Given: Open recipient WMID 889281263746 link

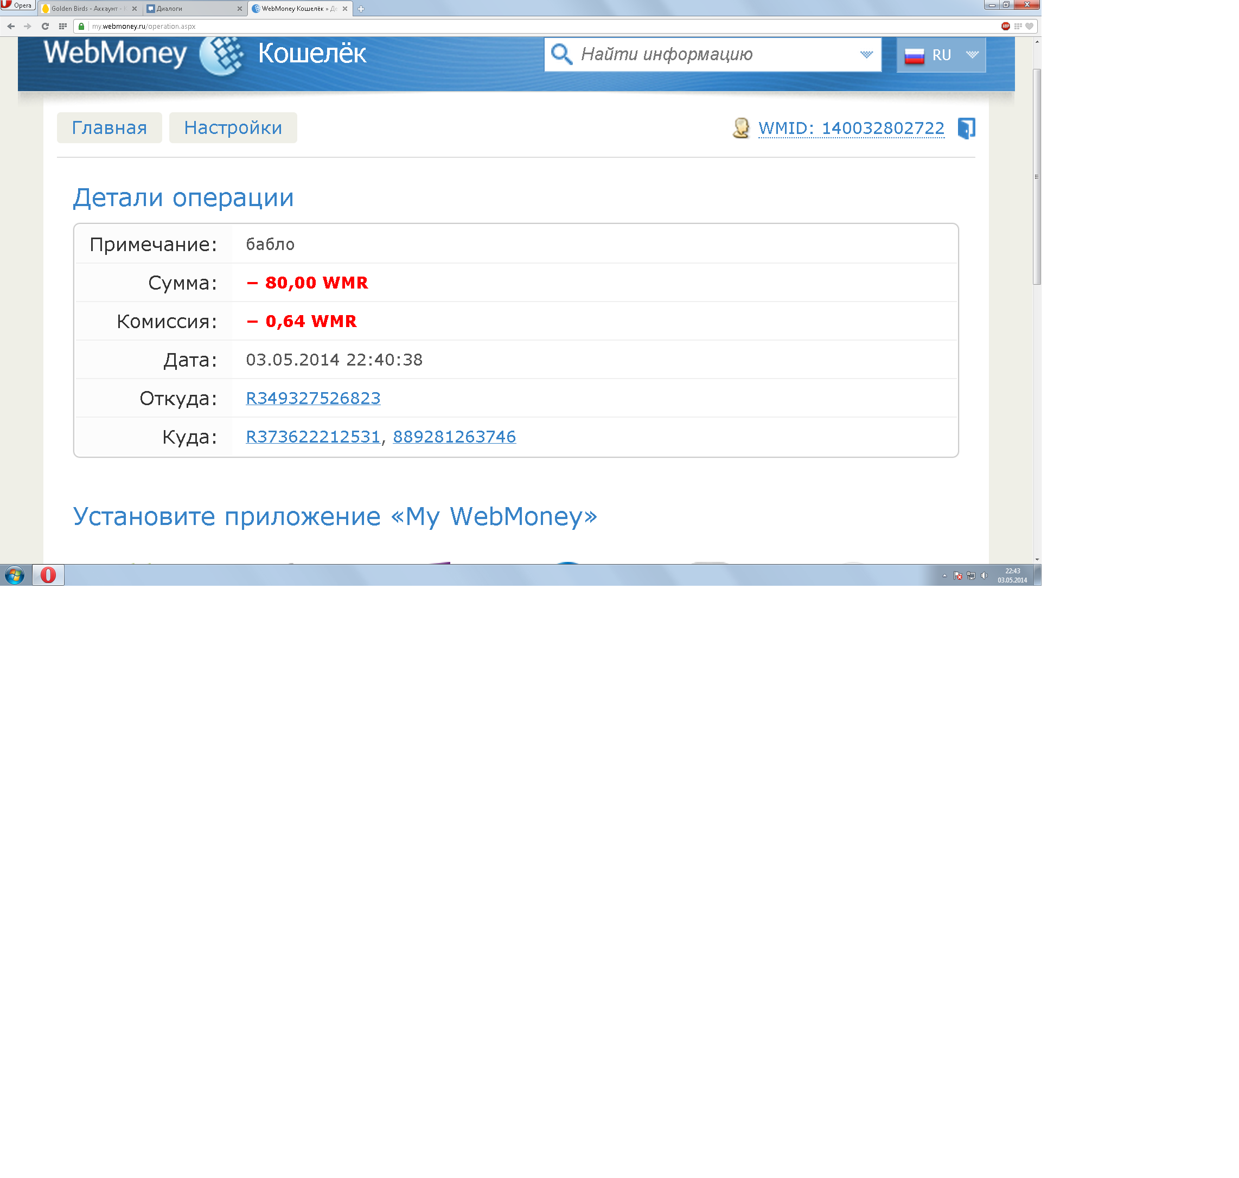Looking at the screenshot, I should [x=454, y=437].
